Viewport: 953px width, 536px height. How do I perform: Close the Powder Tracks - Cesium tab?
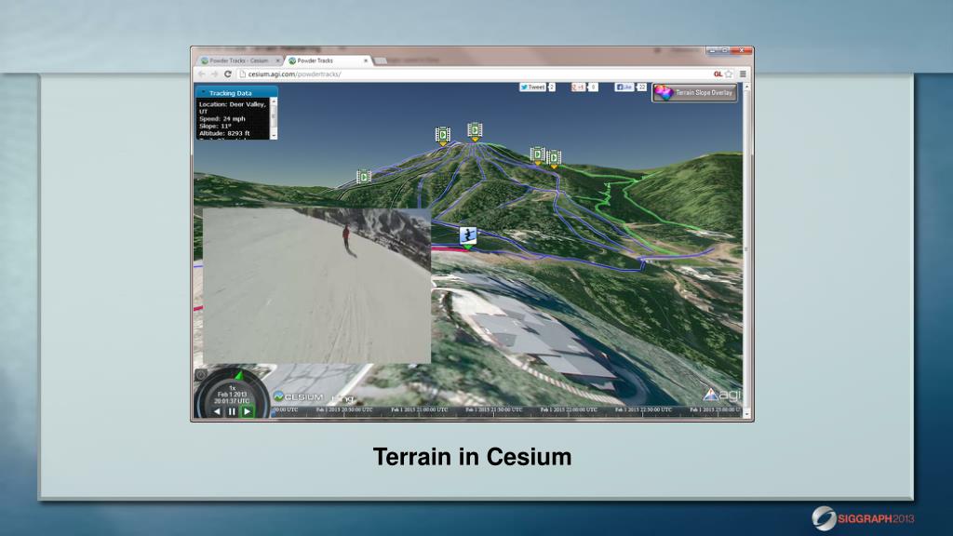coord(277,60)
